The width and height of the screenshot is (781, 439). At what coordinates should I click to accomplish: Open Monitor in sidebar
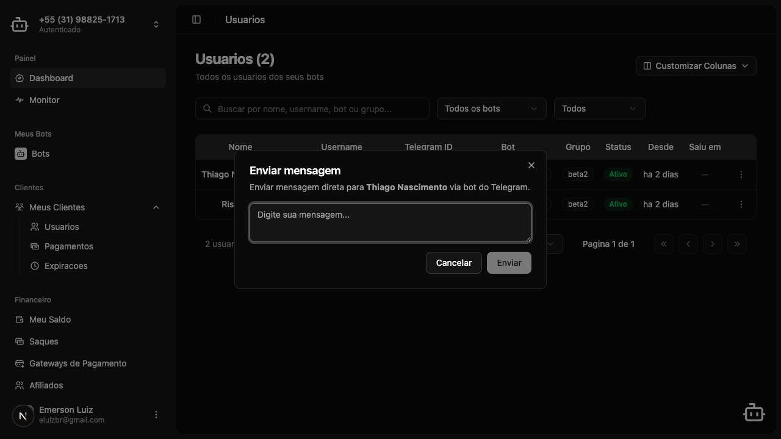click(88, 100)
